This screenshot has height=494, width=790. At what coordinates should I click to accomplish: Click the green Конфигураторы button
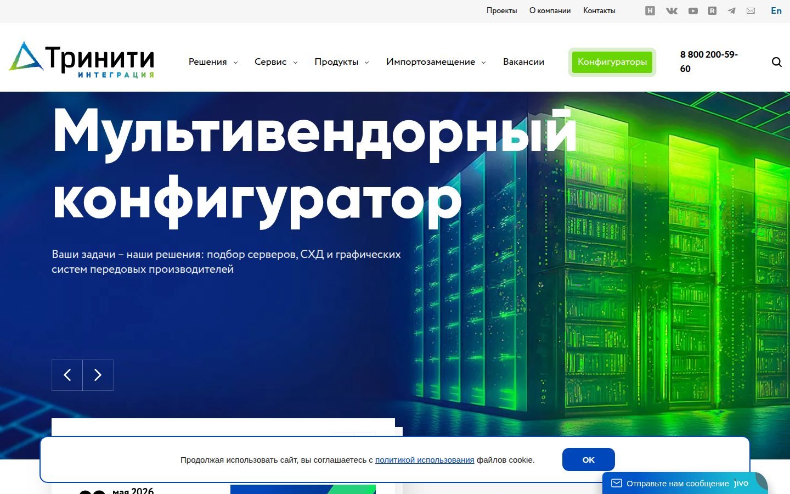[612, 62]
